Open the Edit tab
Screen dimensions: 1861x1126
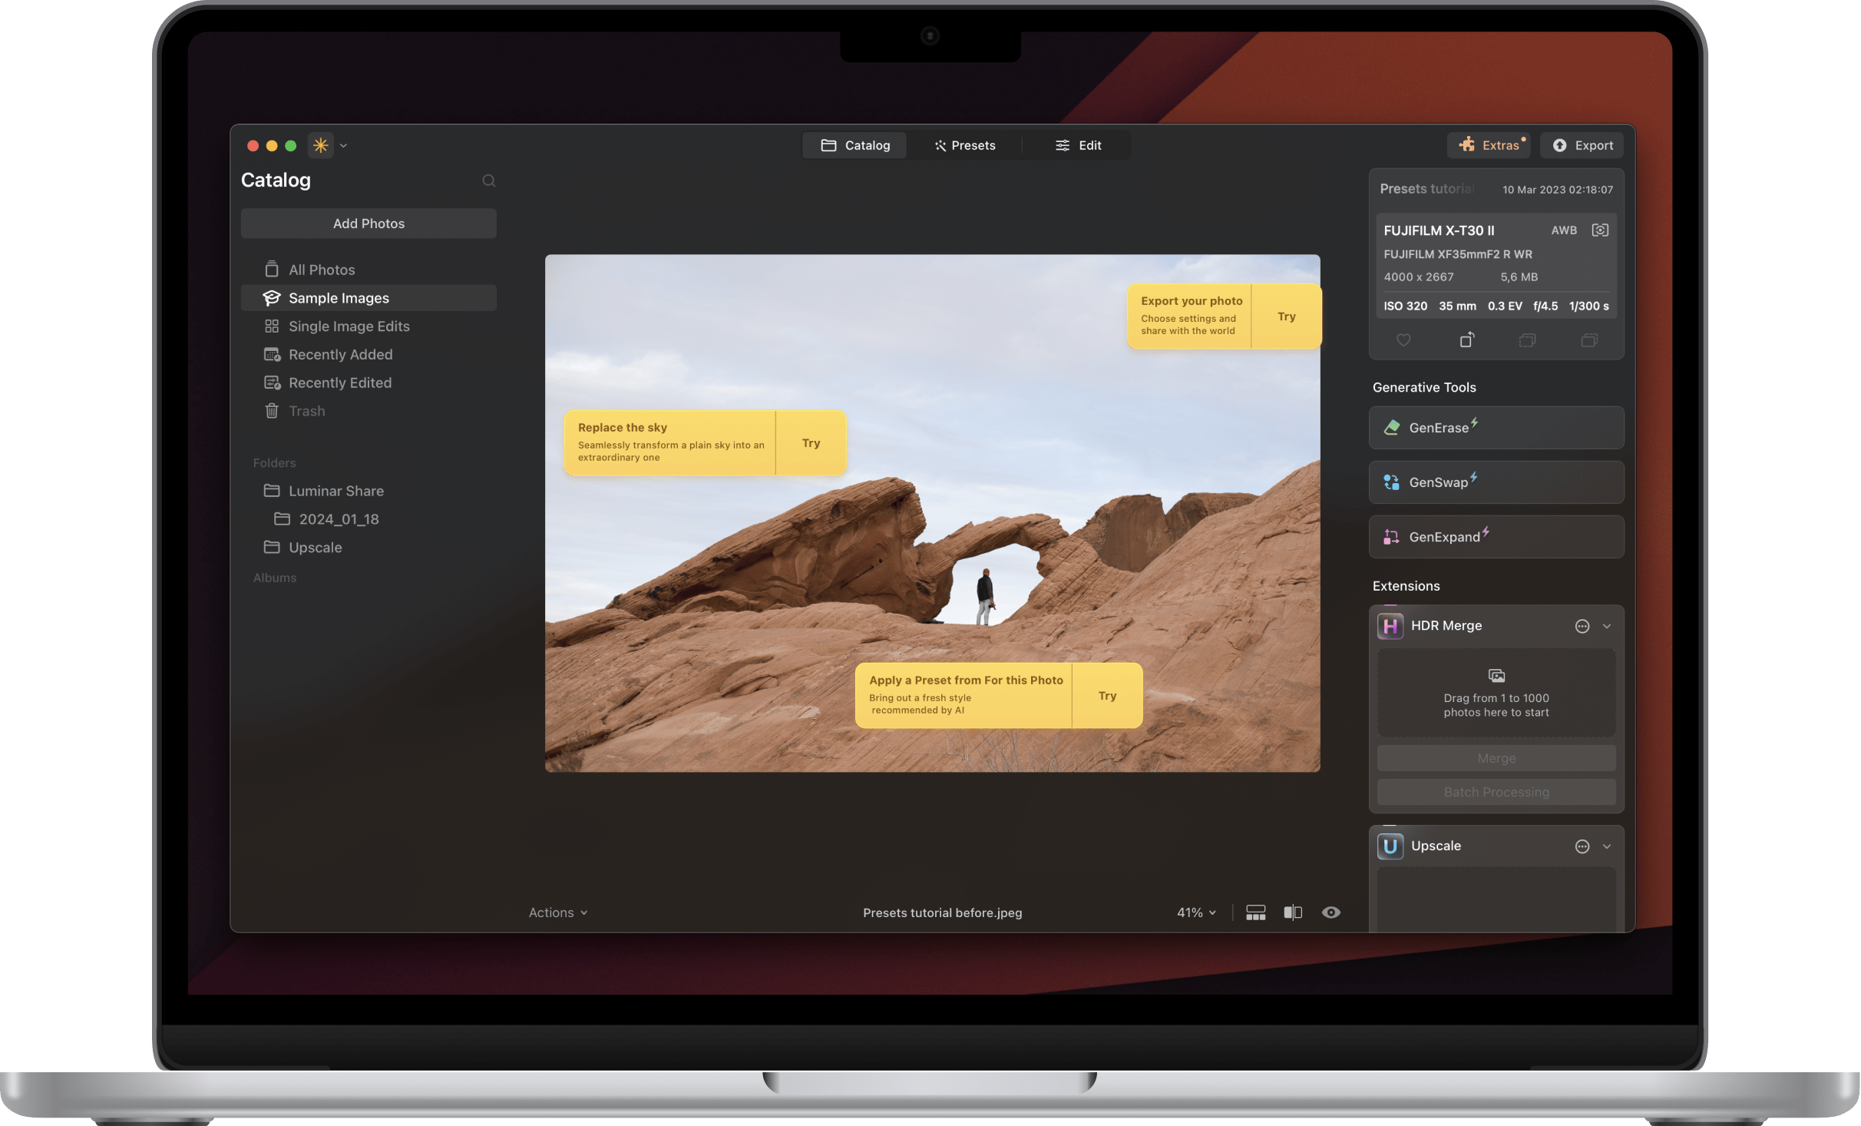pos(1078,144)
